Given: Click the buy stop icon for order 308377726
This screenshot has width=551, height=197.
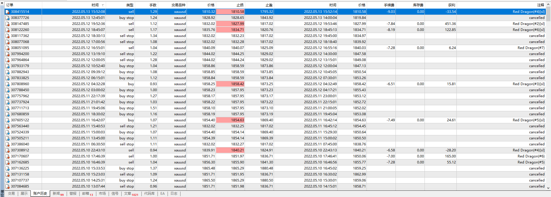Looking at the screenshot, I should (7, 18).
